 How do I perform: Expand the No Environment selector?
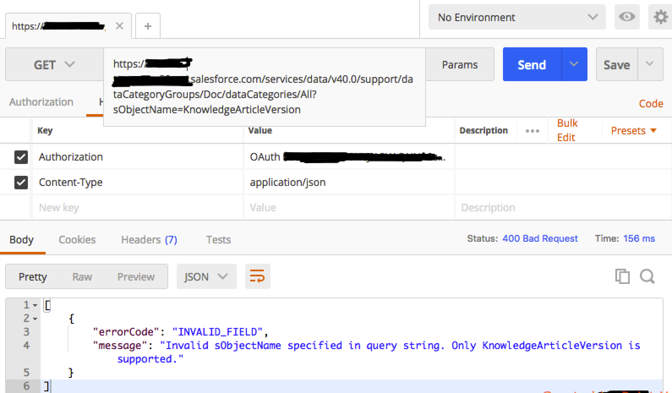(x=517, y=17)
